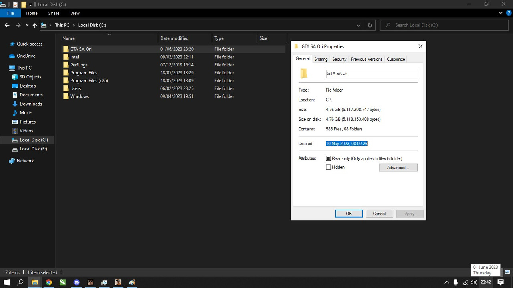Launch Google Chrome from the taskbar
513x288 pixels.
click(49, 282)
